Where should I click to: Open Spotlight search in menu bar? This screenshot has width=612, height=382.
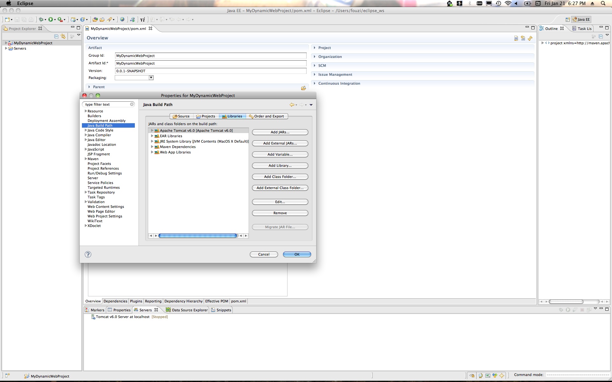[603, 4]
